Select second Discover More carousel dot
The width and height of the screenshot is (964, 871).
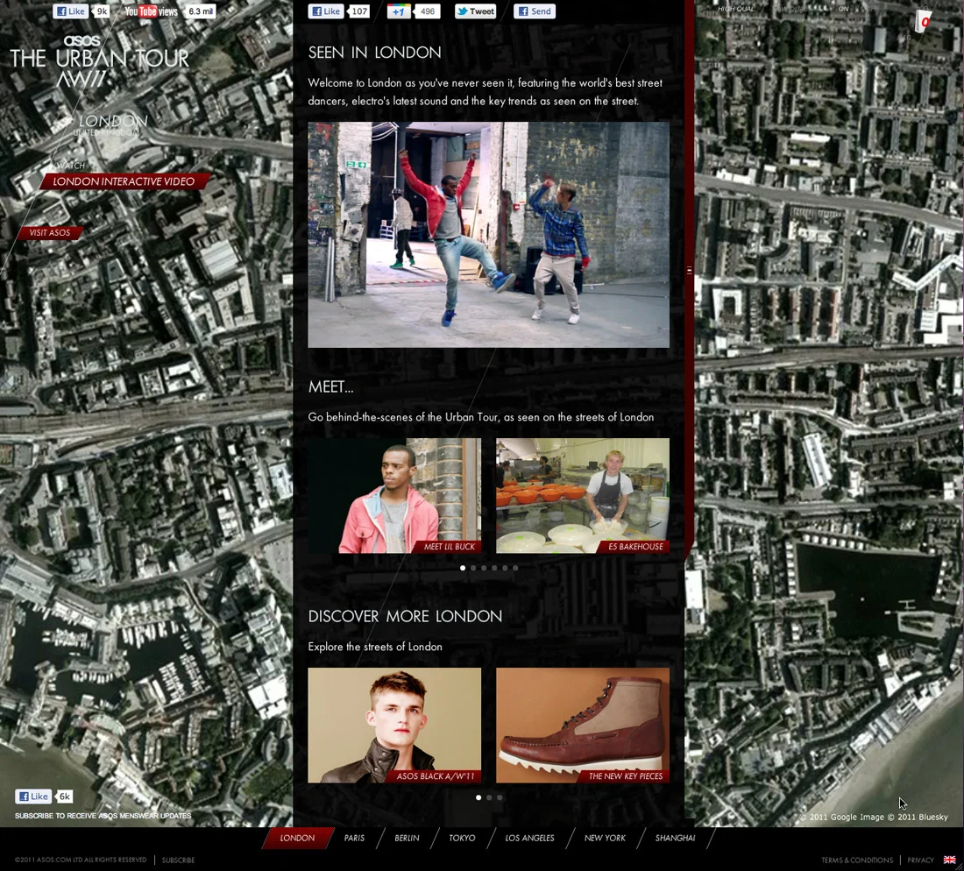click(x=489, y=798)
